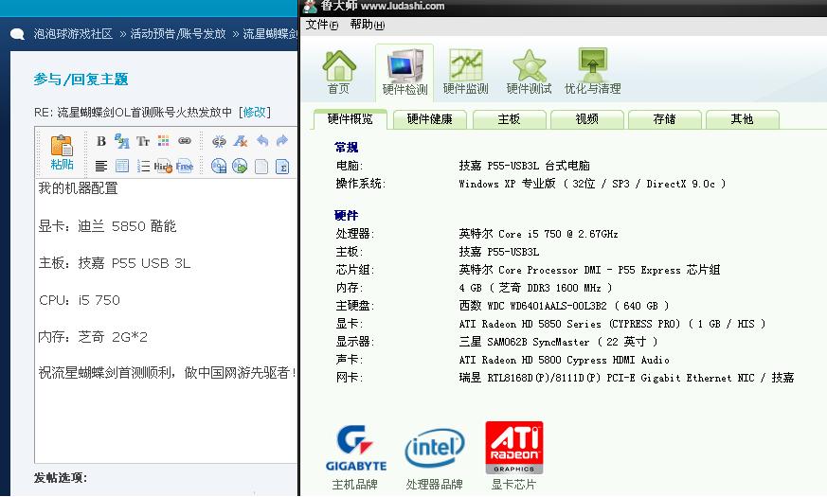
Task: Switch to the 硬件健康 tab
Action: point(429,119)
